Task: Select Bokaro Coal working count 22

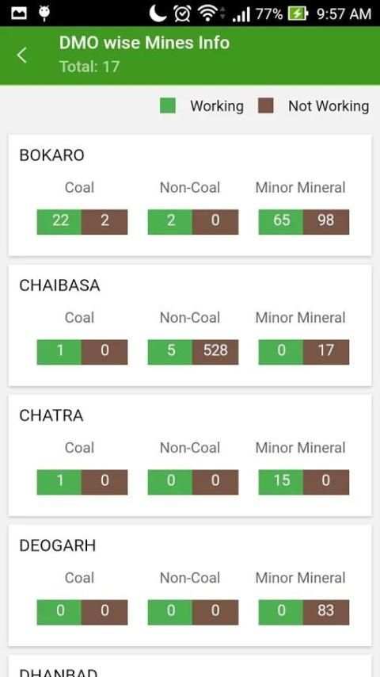Action: tap(59, 222)
